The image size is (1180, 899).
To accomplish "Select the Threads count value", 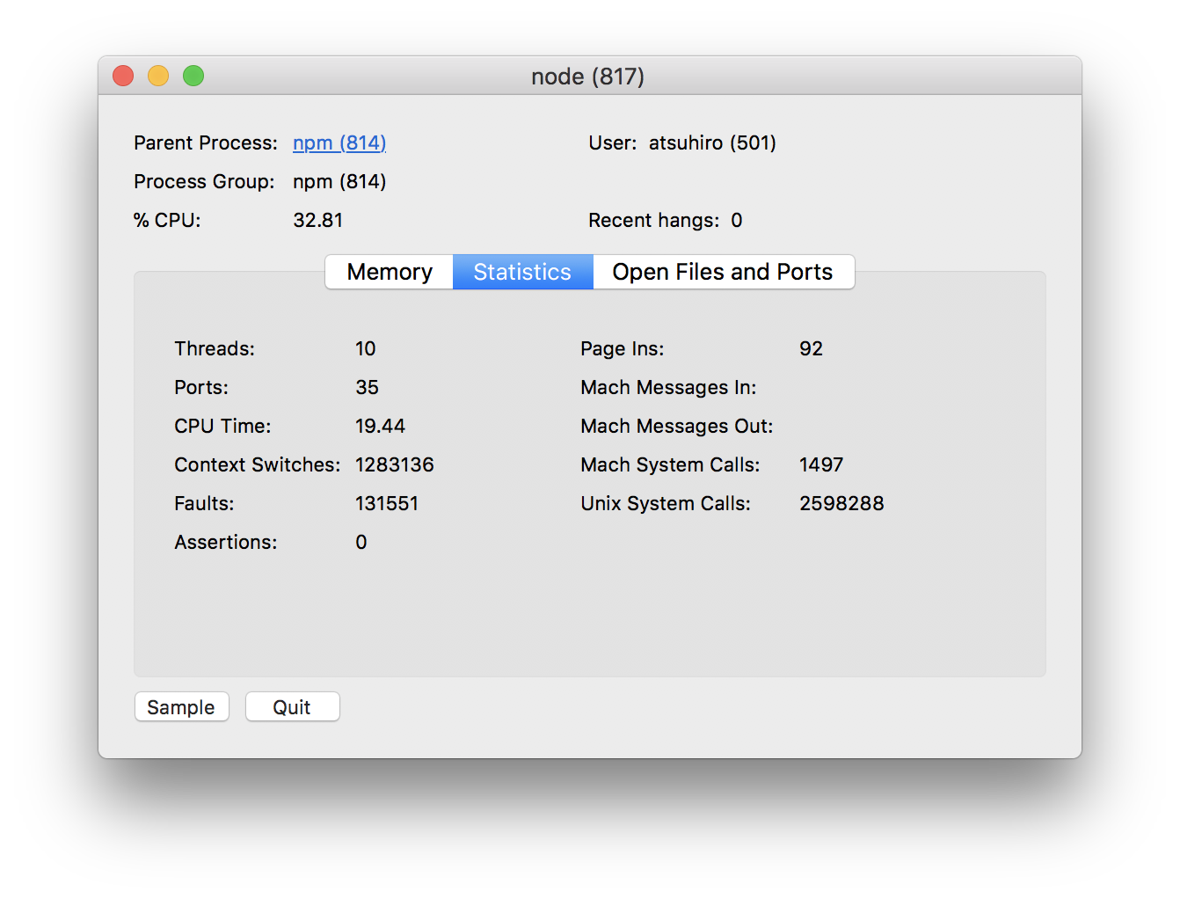I will click(366, 348).
